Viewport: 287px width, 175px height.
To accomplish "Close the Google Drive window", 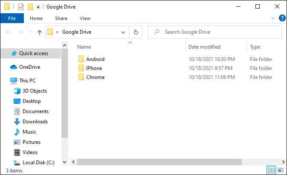I will [x=277, y=6].
